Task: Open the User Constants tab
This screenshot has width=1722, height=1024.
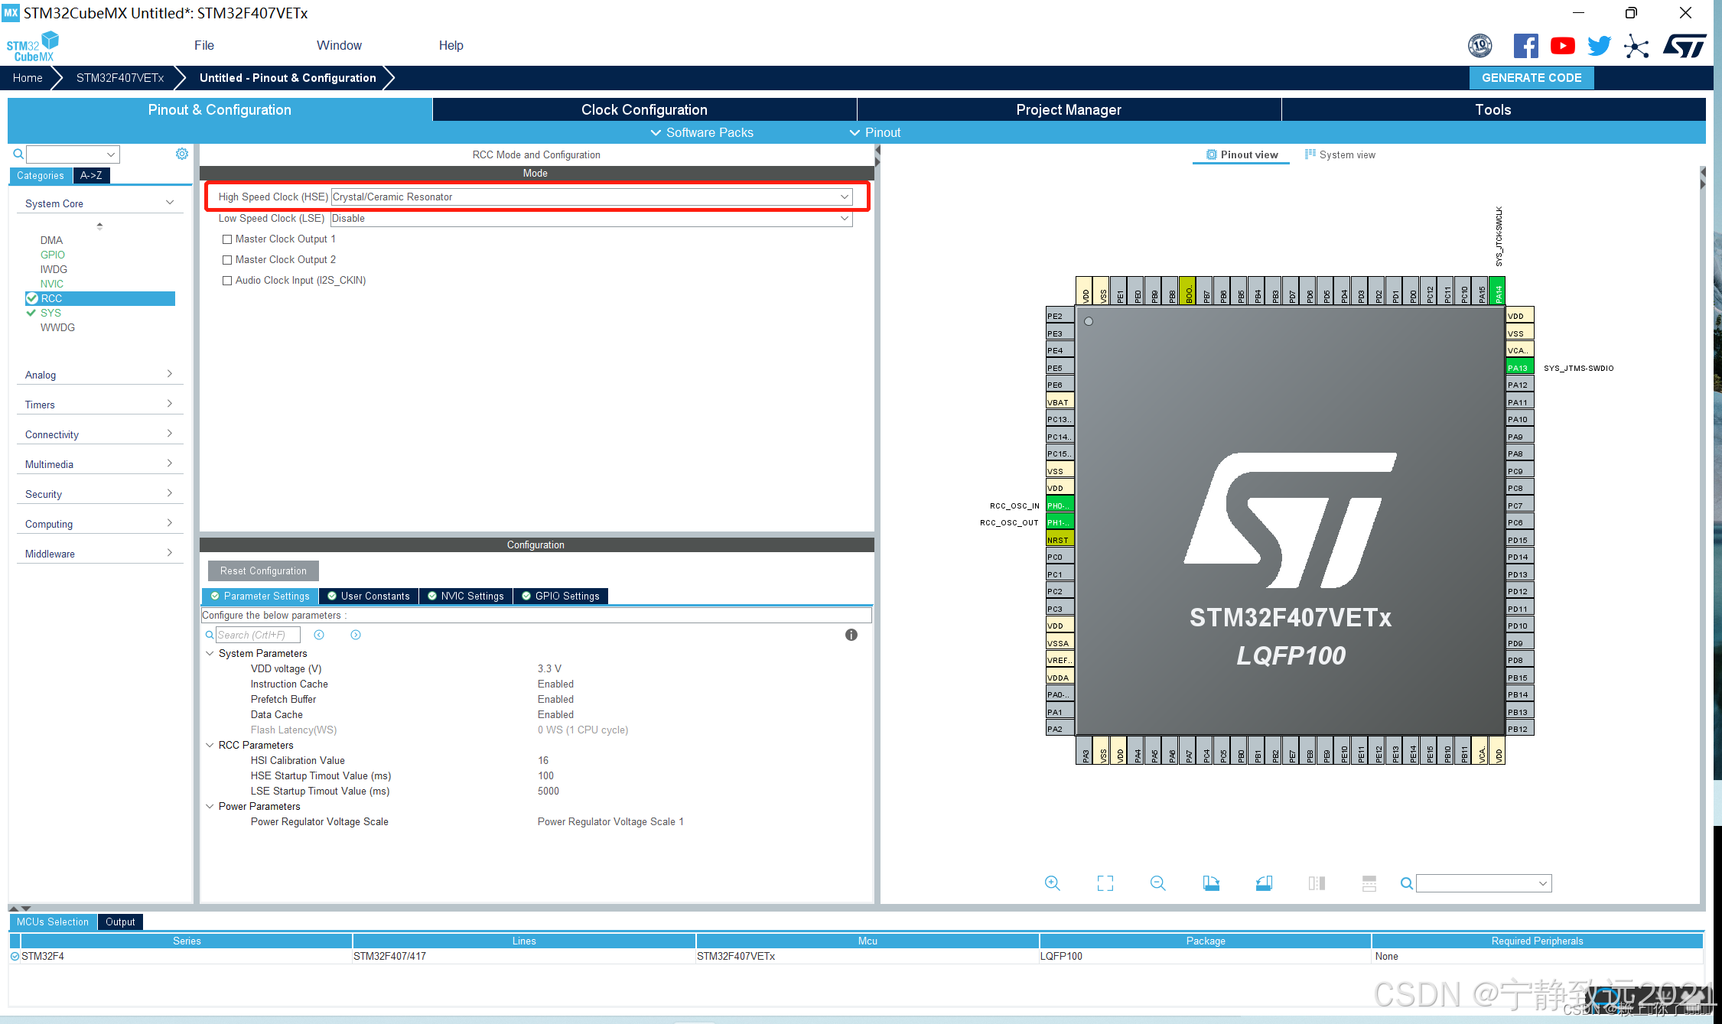Action: [369, 596]
